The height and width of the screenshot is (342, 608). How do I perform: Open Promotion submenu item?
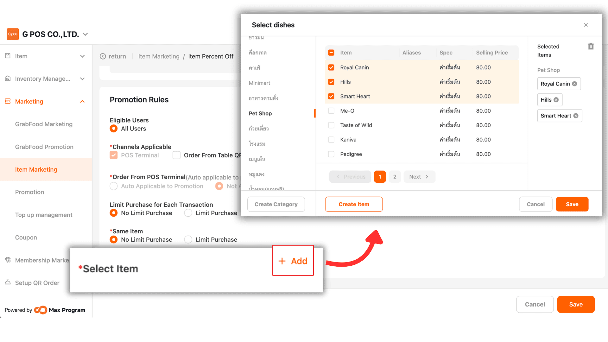[29, 192]
